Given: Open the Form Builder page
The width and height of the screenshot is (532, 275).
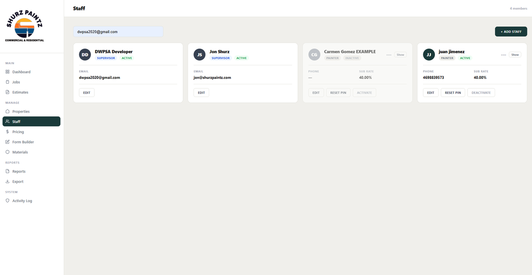Looking at the screenshot, I should [31, 142].
